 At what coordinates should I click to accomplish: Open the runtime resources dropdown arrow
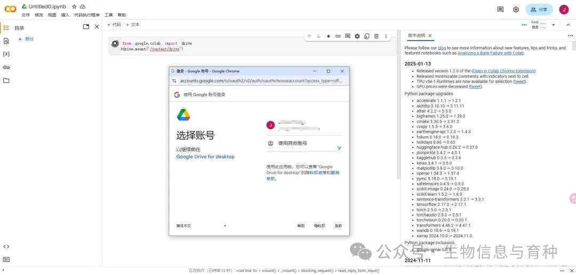[553, 25]
